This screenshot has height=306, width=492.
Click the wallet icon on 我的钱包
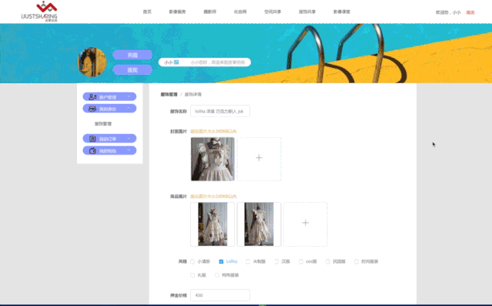[x=92, y=150]
